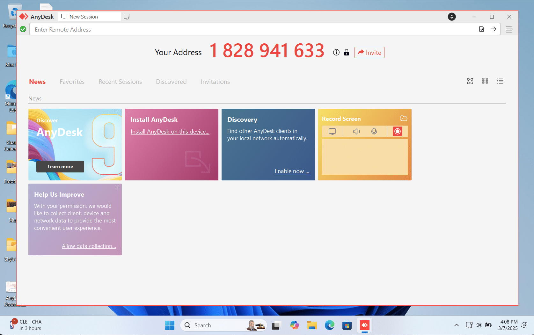Toggle microphone in Record Screen card
This screenshot has height=335, width=534.
coord(374,131)
